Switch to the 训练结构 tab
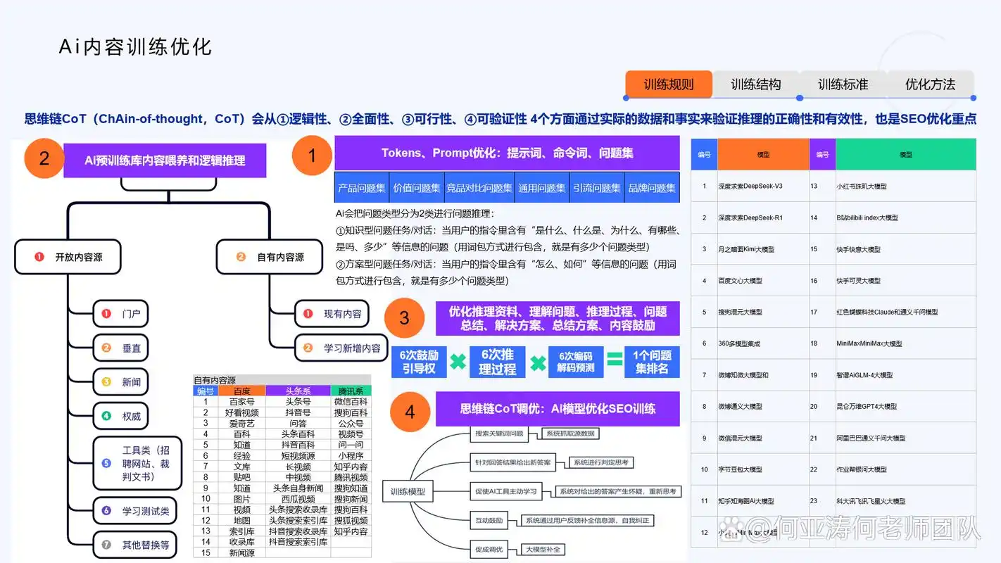Image resolution: width=1001 pixels, height=563 pixels. pos(756,84)
